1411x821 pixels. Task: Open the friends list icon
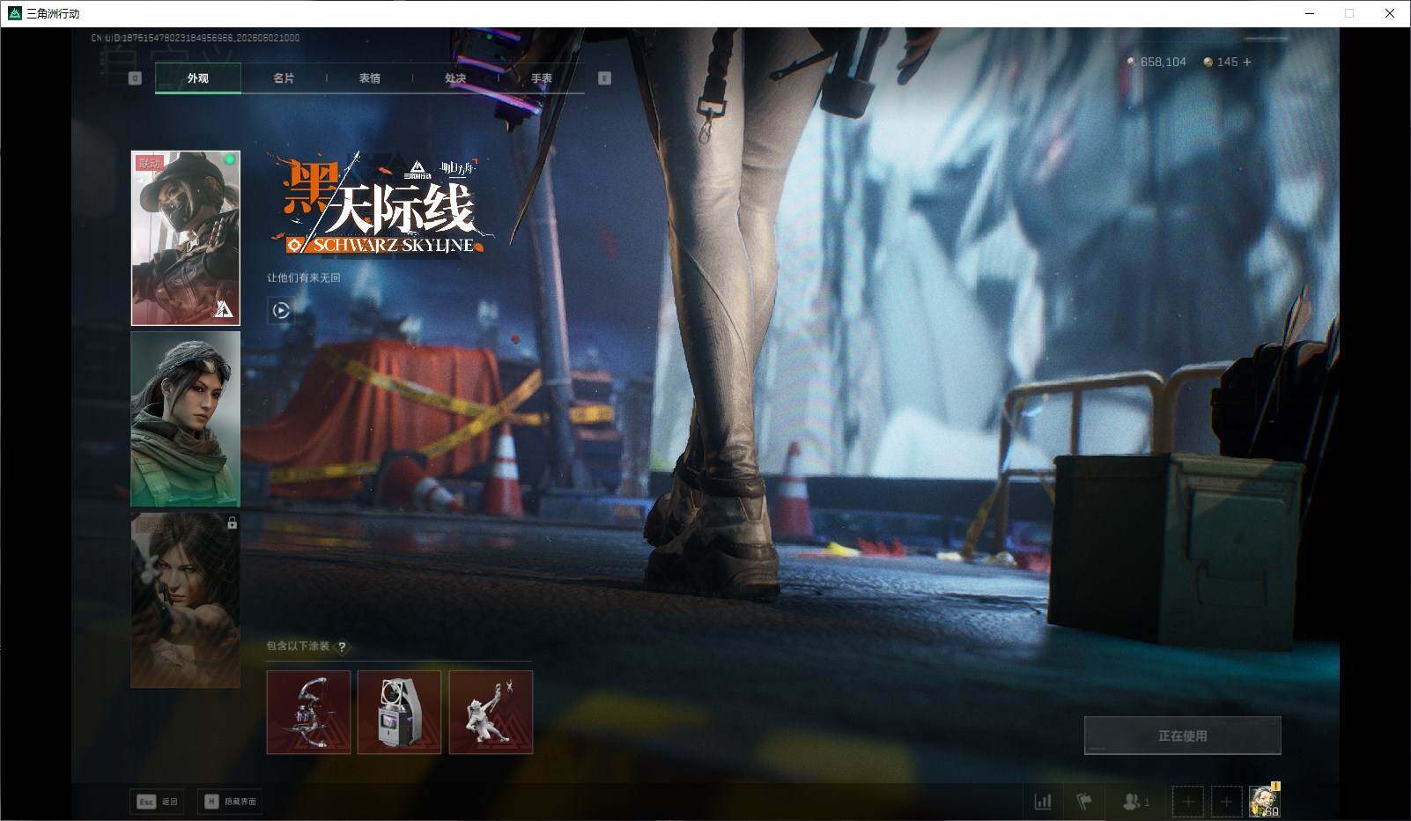[x=1136, y=802]
